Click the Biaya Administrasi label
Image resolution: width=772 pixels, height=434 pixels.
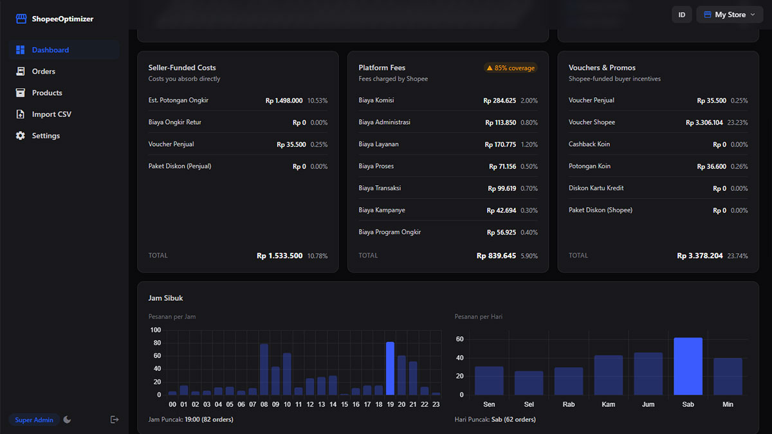tap(384, 122)
